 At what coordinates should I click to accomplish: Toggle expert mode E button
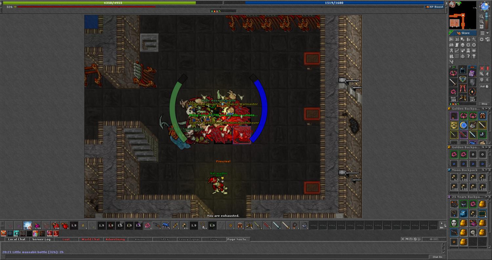click(x=487, y=80)
